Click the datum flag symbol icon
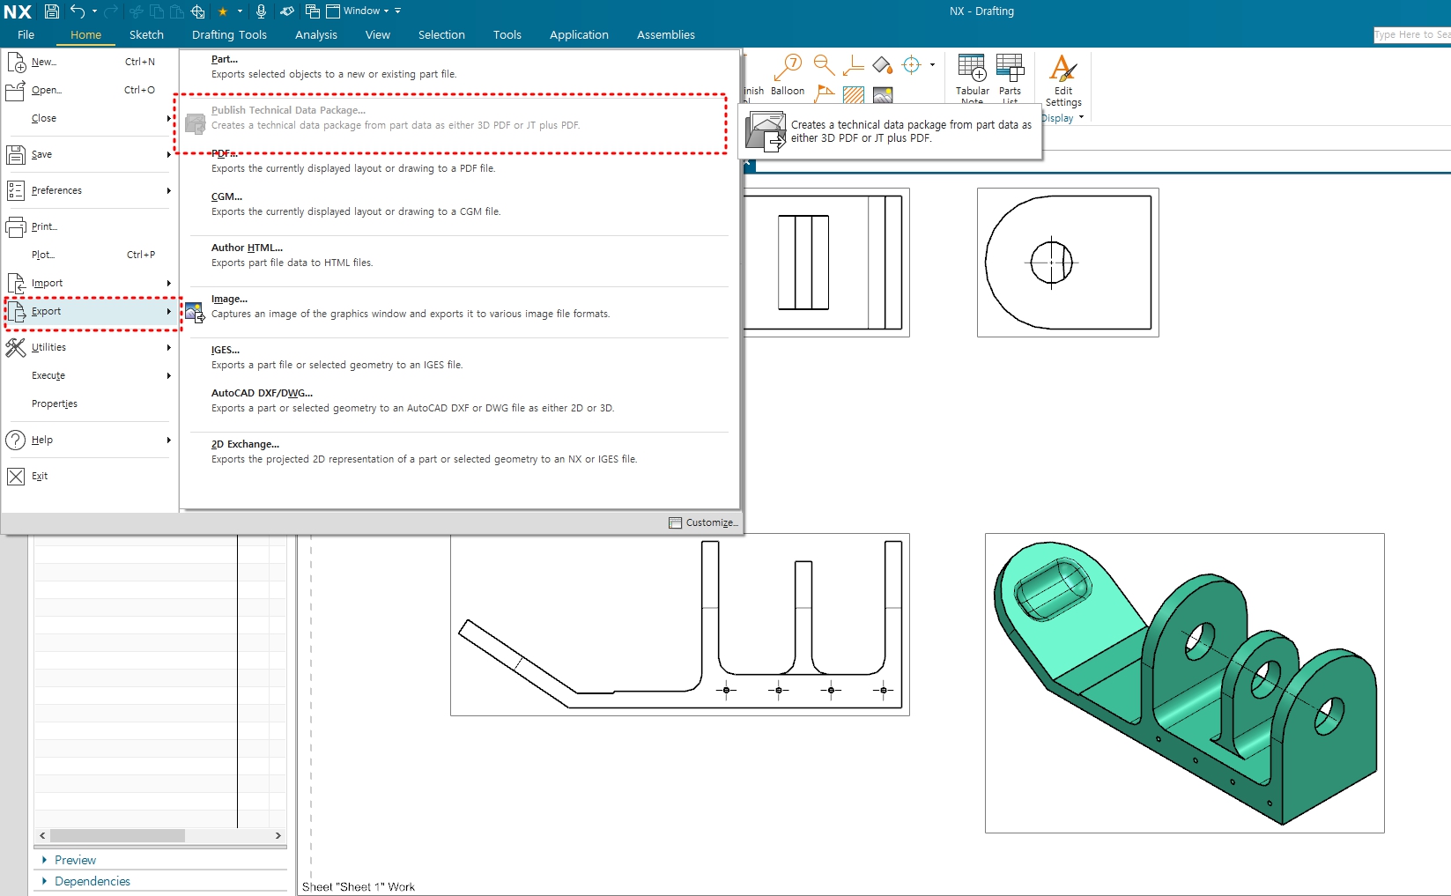The height and width of the screenshot is (896, 1451). point(825,93)
